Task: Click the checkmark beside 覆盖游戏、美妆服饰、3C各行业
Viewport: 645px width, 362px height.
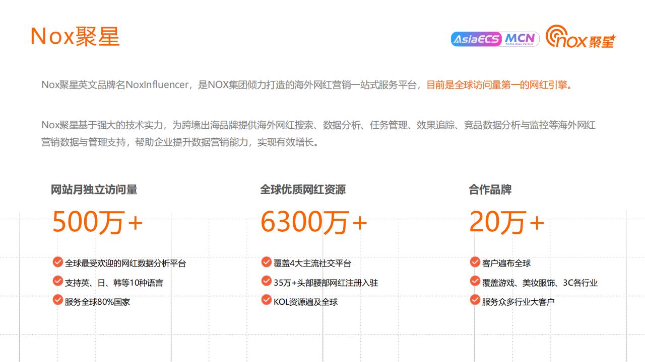Action: 475,281
